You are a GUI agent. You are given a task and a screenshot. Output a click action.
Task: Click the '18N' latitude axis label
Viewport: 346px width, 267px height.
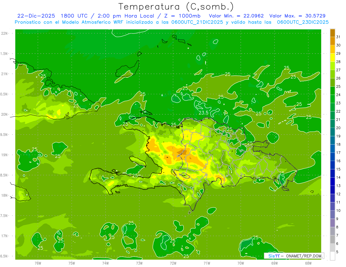(x=5, y=195)
